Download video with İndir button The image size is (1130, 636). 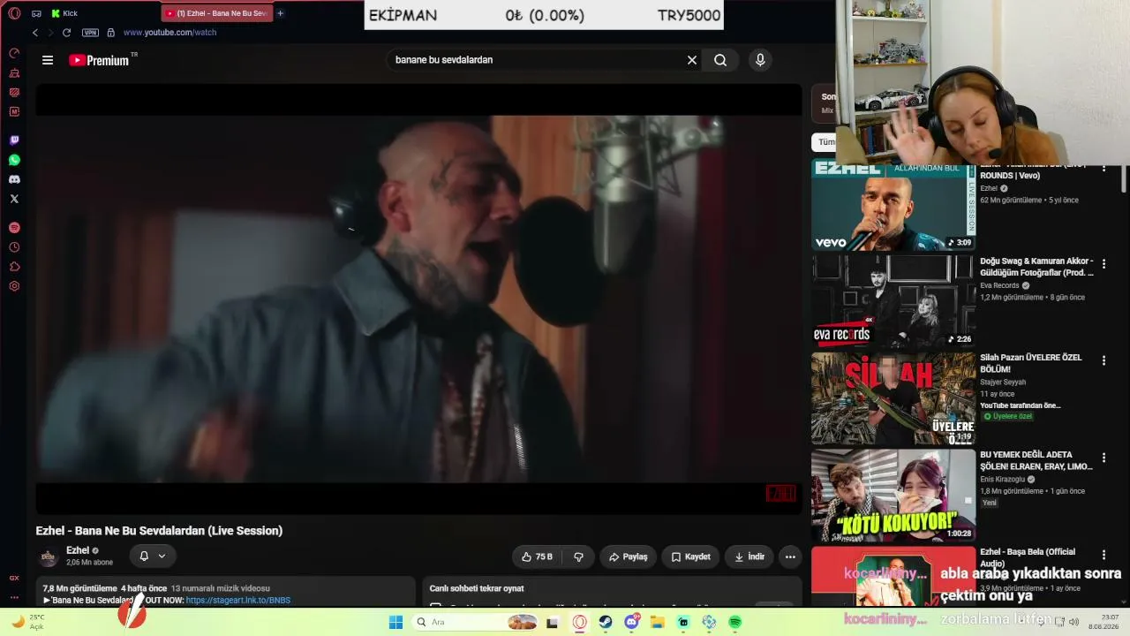(x=750, y=556)
